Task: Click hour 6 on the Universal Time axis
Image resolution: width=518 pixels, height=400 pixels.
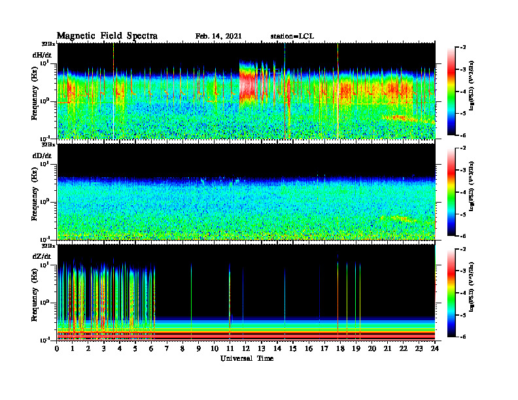Action: point(151,348)
